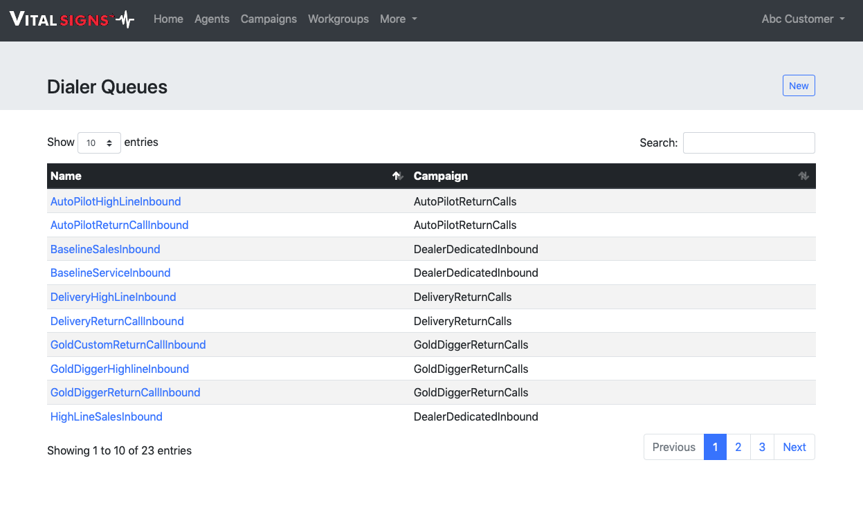Jump to page 2 of results
The height and width of the screenshot is (523, 863).
tap(738, 447)
